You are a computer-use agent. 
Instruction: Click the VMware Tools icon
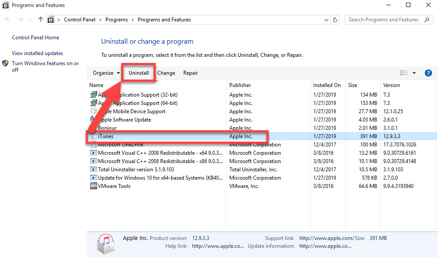click(94, 186)
